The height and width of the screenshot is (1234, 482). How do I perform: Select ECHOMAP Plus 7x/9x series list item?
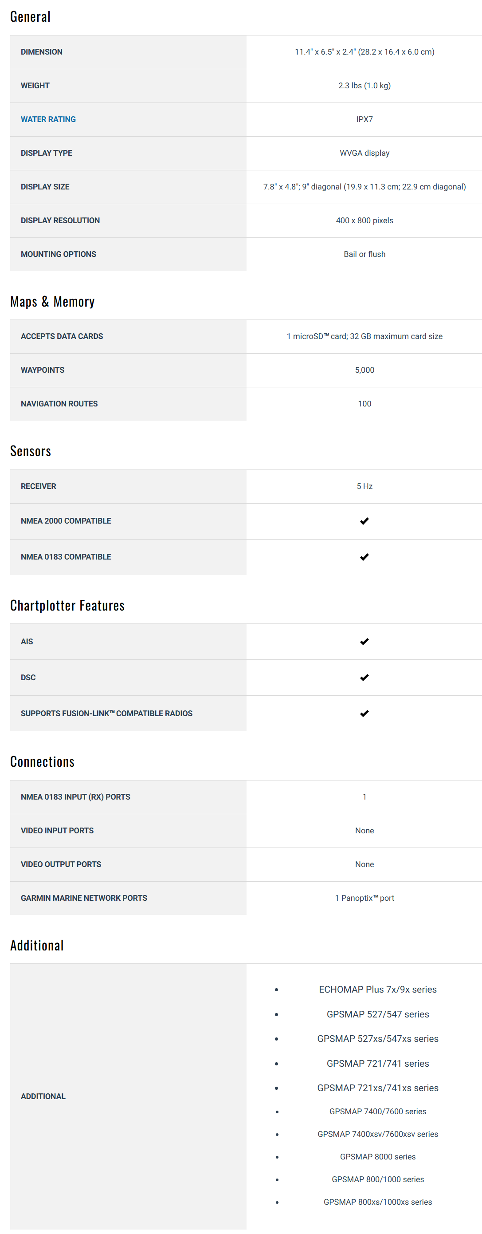pyautogui.click(x=378, y=989)
